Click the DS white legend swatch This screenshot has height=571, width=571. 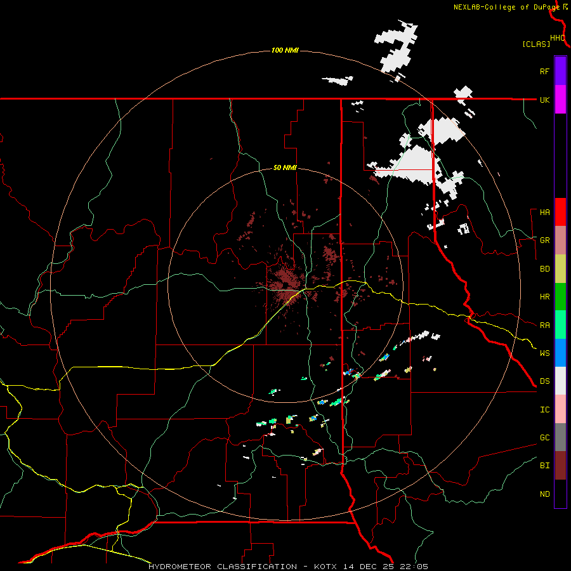[560, 381]
